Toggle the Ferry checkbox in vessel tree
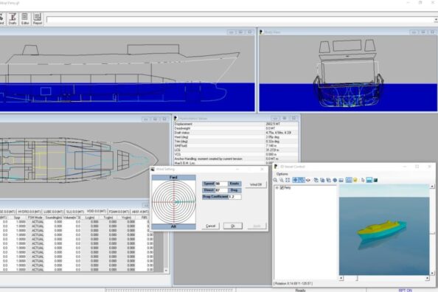The image size is (438, 292). point(282,188)
